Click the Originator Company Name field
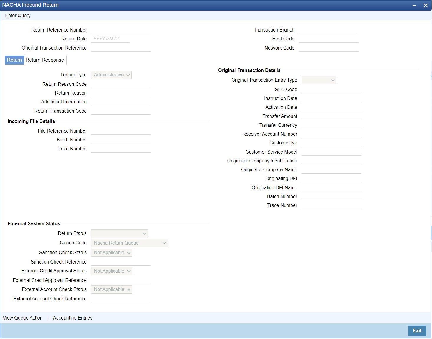This screenshot has width=432, height=339. (x=331, y=170)
